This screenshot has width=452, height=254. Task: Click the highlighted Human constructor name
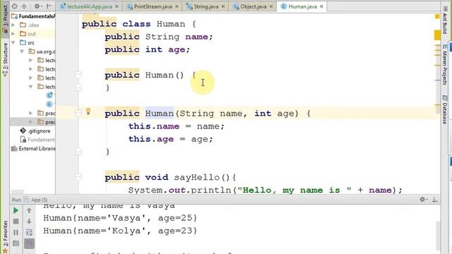coord(160,114)
